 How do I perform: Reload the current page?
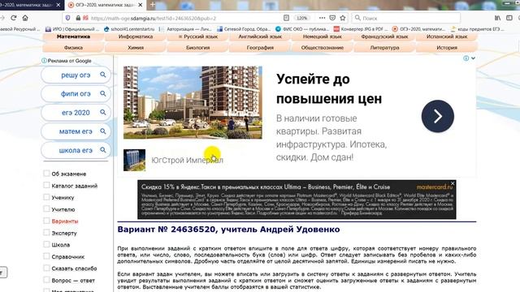click(x=14, y=18)
